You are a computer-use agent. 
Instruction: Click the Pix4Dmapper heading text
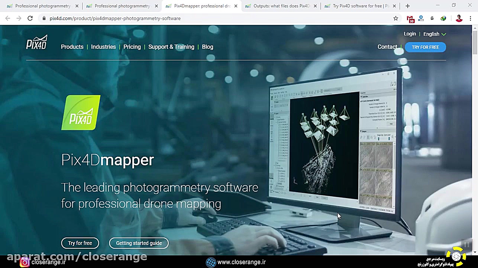107,160
